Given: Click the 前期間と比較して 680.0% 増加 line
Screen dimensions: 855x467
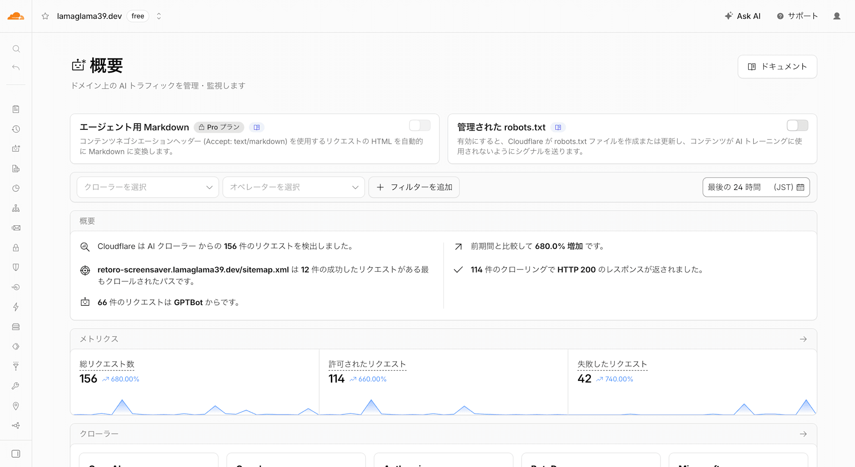Looking at the screenshot, I should pyautogui.click(x=538, y=246).
